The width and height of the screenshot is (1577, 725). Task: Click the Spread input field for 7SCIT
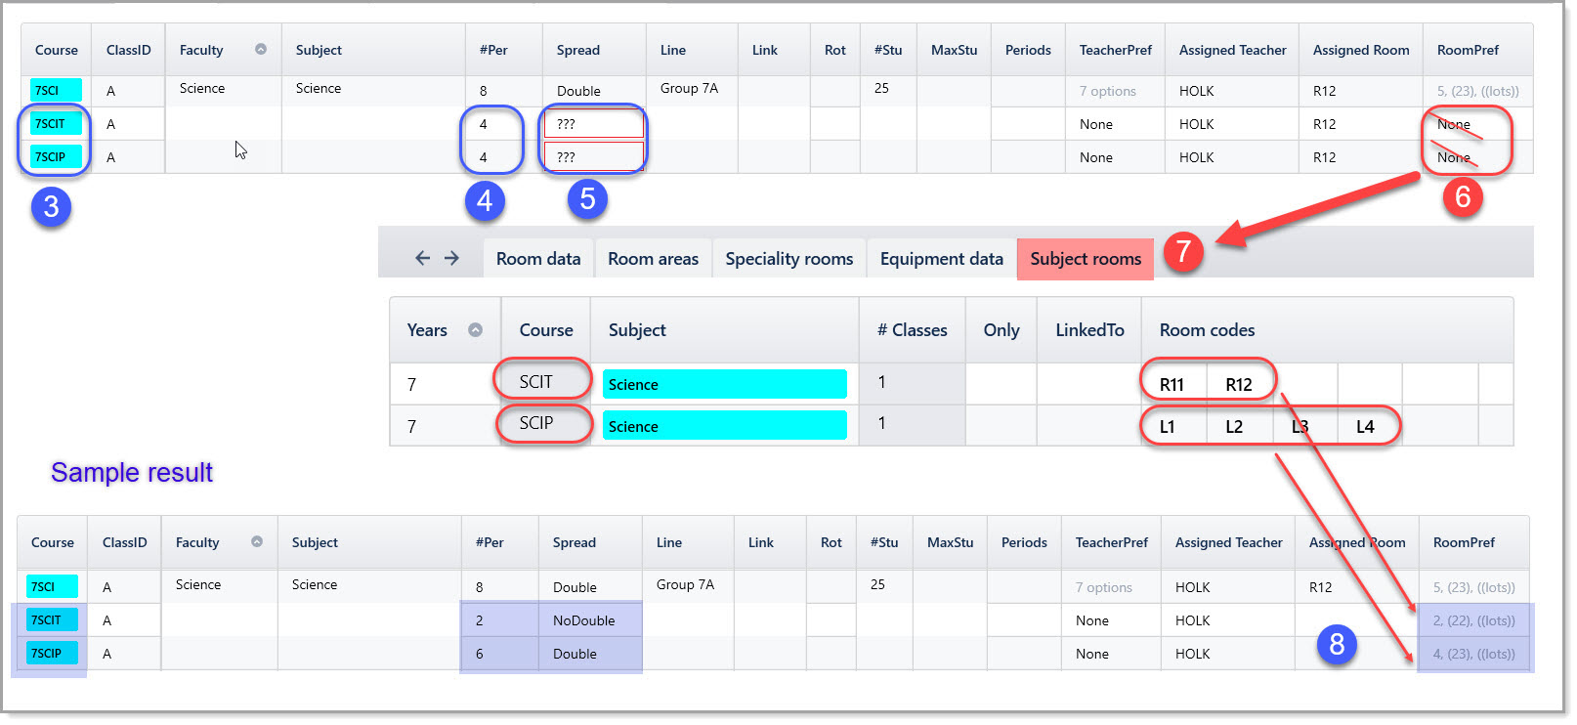(594, 124)
